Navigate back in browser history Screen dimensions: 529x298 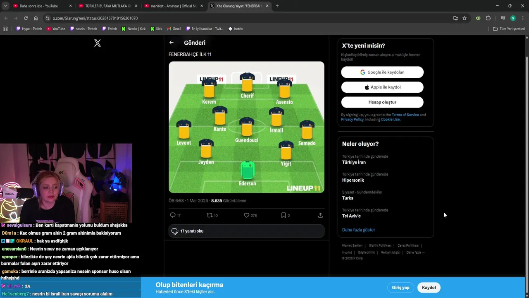pos(6,18)
